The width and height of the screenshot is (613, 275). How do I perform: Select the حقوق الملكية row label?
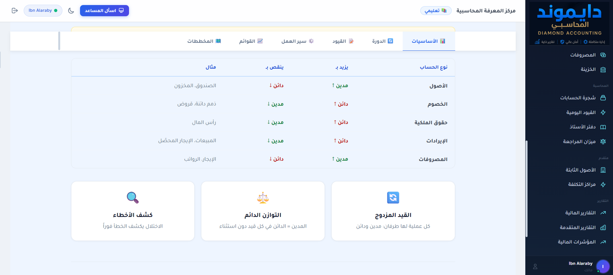coord(431,122)
